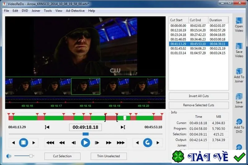Sort by the Cut Start column header
The image size is (248, 165).
click(179, 20)
